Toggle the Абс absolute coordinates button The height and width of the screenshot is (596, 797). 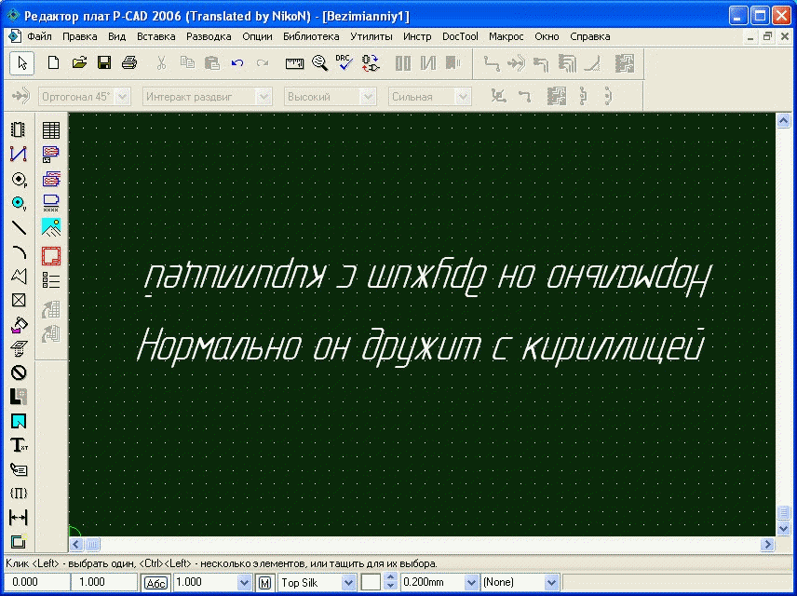tap(155, 583)
